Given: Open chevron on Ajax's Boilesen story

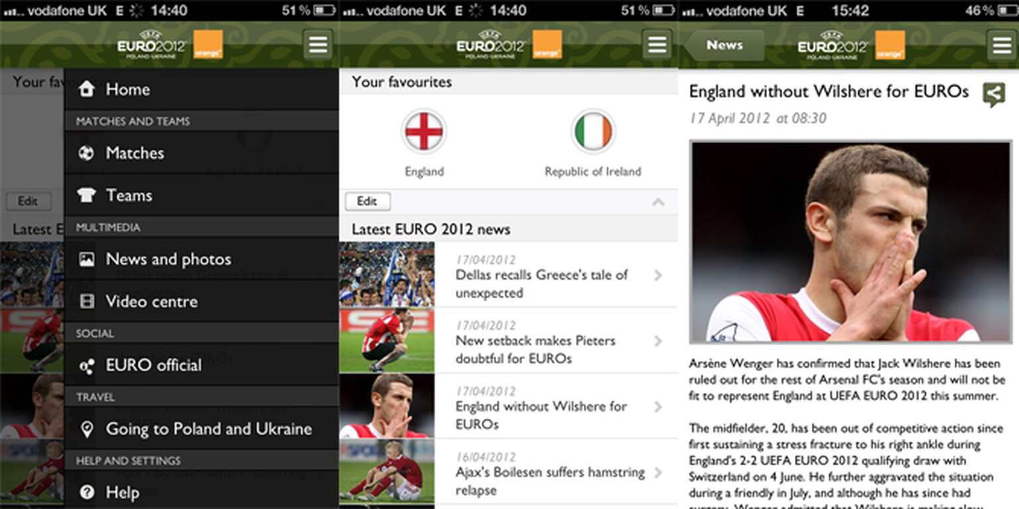Looking at the screenshot, I should (658, 472).
